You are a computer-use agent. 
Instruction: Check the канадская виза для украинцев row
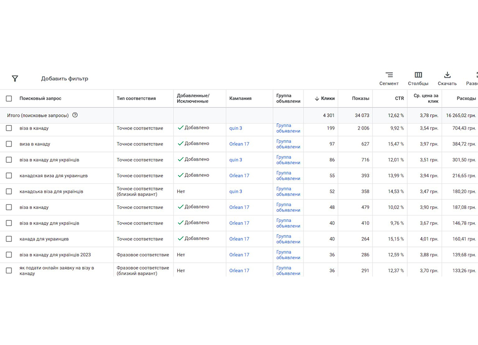click(9, 176)
